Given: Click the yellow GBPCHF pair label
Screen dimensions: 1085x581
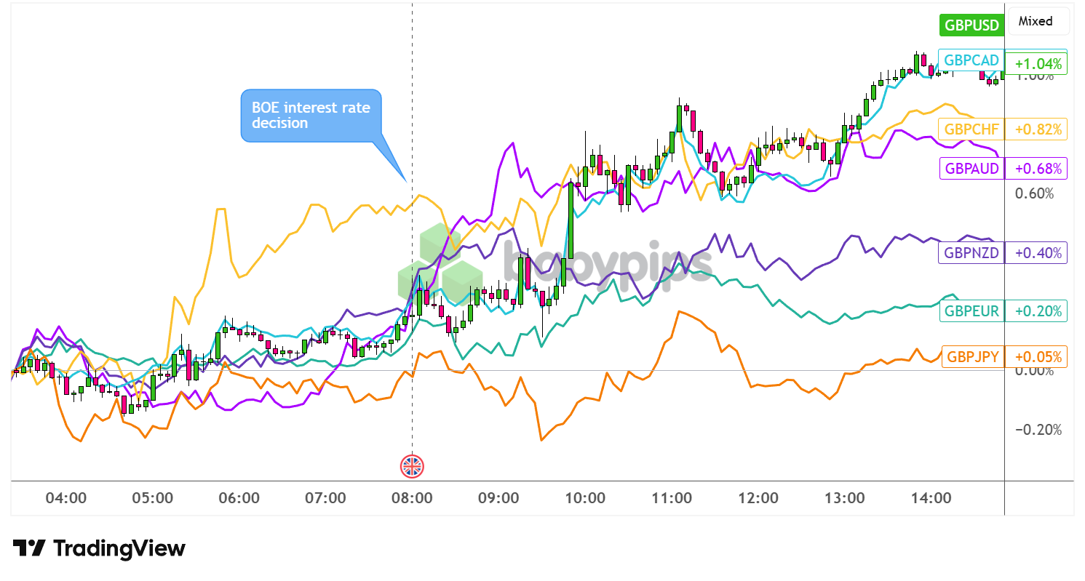Looking at the screenshot, I should coord(972,129).
